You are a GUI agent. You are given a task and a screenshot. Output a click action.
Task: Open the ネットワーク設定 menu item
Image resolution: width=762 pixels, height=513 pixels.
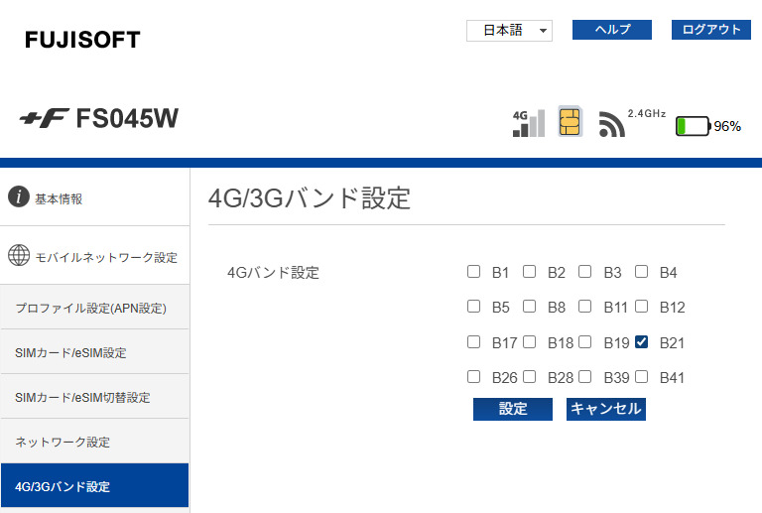click(63, 442)
